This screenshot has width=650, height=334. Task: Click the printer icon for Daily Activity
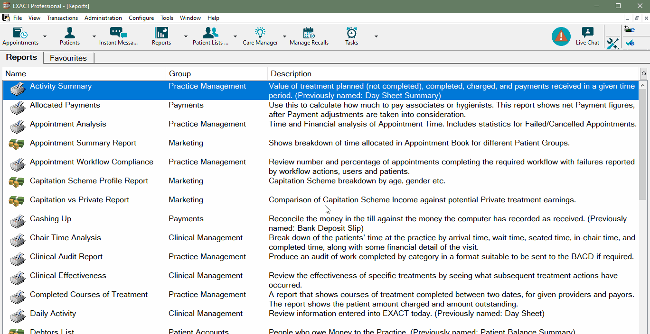[17, 316]
